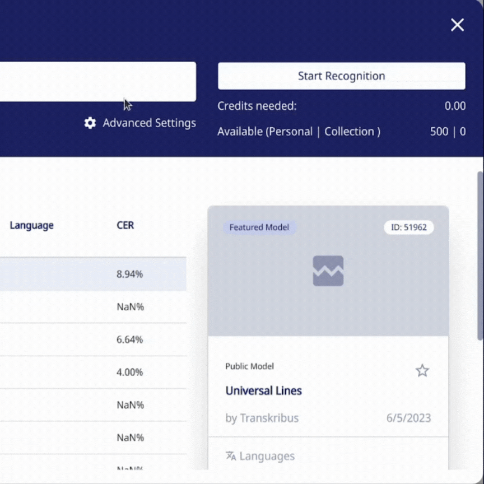Open Advanced Settings via the gear icon
The width and height of the screenshot is (484, 484).
90,123
